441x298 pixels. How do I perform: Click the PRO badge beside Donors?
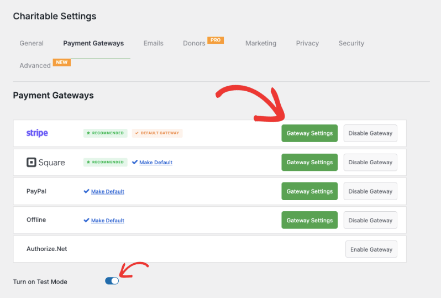216,40
